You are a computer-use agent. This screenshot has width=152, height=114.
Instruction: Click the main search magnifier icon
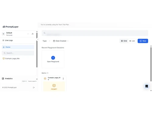44,33
